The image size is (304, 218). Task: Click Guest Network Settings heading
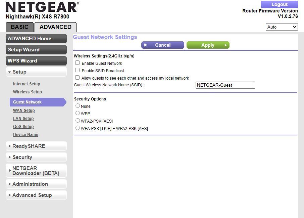105,37
